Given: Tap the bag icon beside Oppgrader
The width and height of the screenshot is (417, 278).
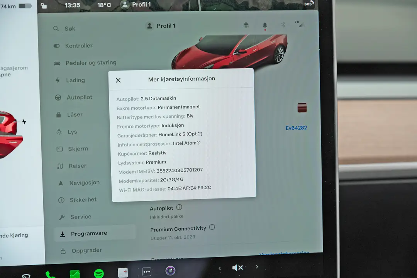Looking at the screenshot, I should (x=63, y=251).
